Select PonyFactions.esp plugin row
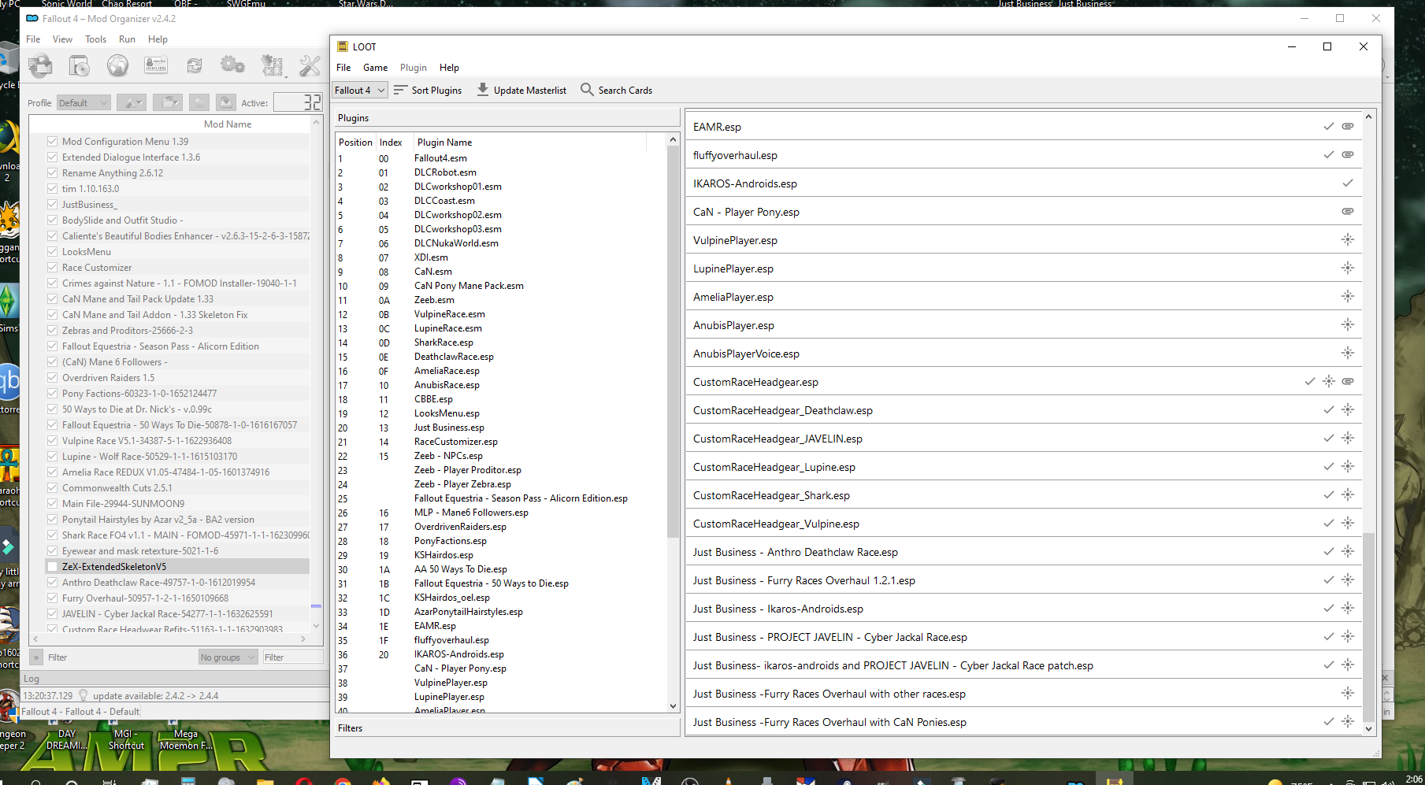 tap(500, 541)
